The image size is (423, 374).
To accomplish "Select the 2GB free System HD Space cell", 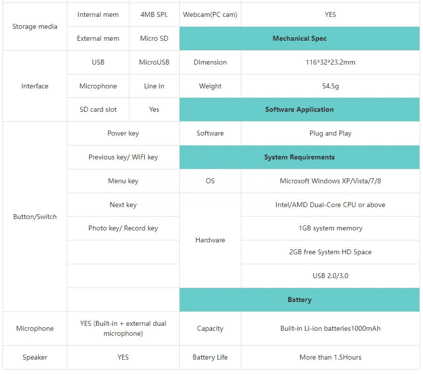I will pyautogui.click(x=330, y=252).
